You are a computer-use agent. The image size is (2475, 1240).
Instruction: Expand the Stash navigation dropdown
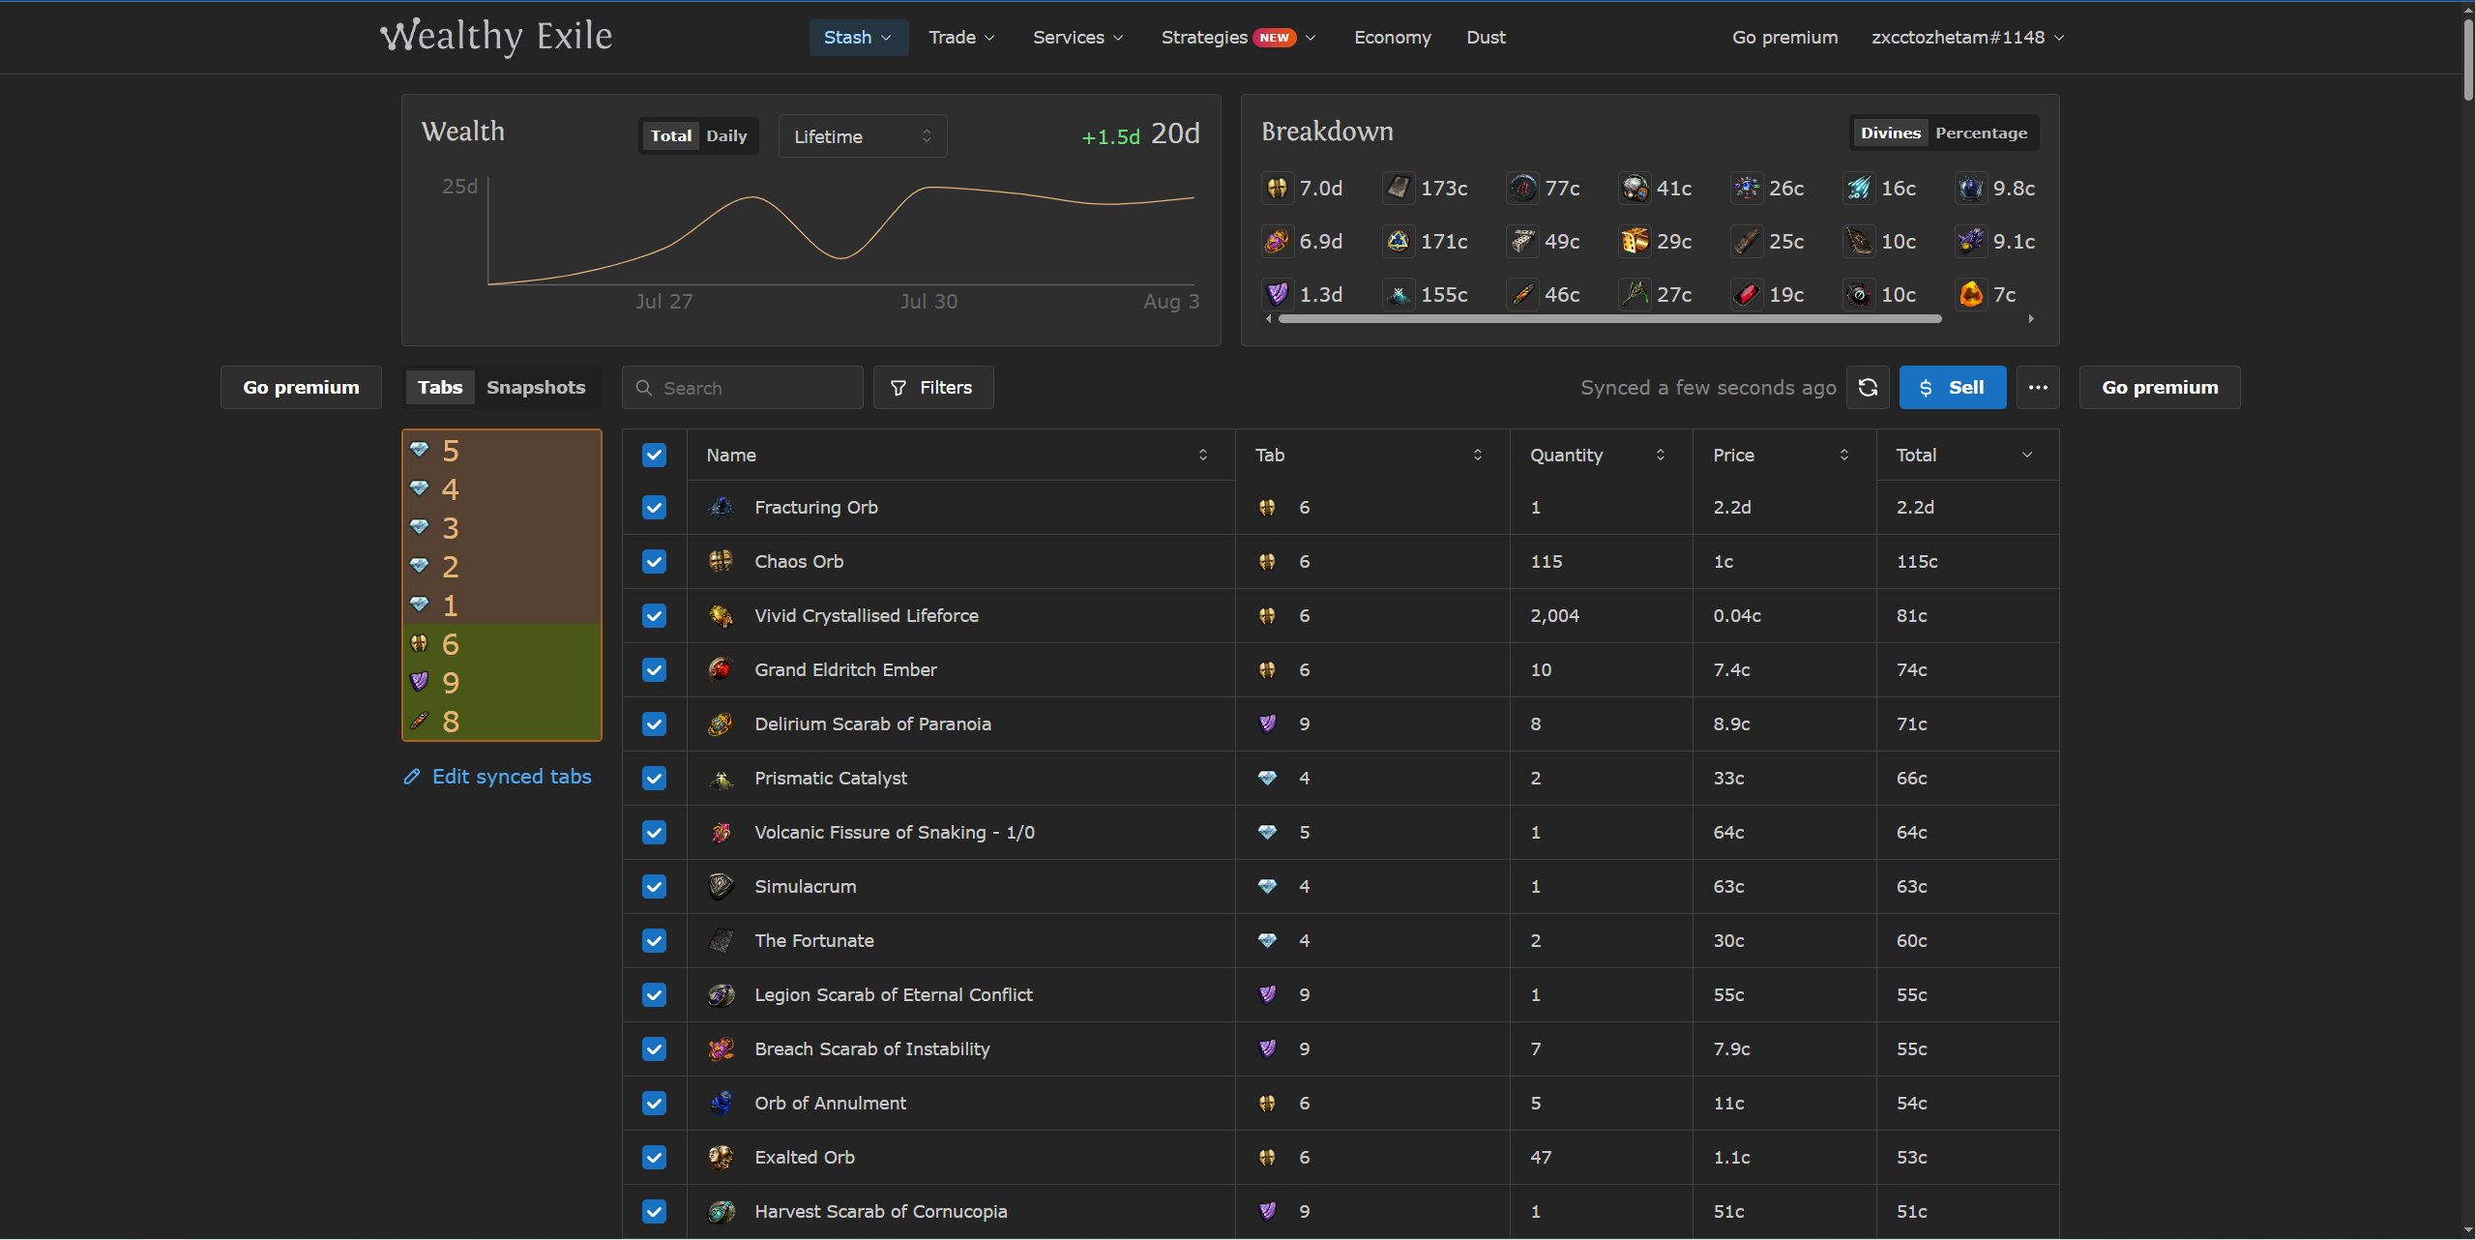pyautogui.click(x=858, y=38)
